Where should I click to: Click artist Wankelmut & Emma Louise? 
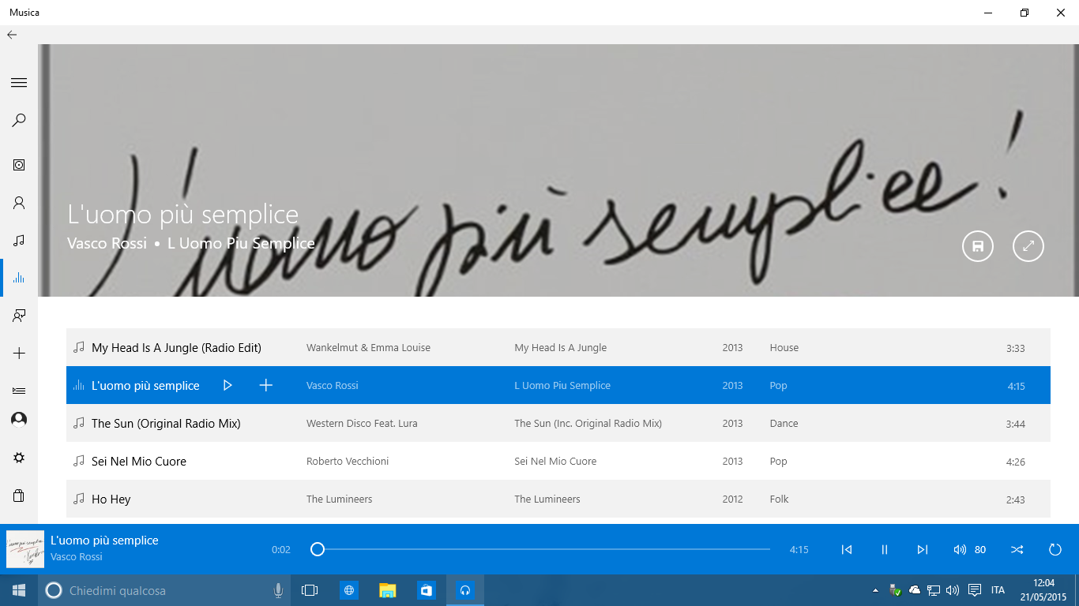(368, 347)
